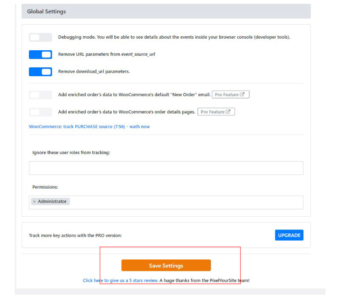Click the Ignore these user roles field

click(166, 168)
